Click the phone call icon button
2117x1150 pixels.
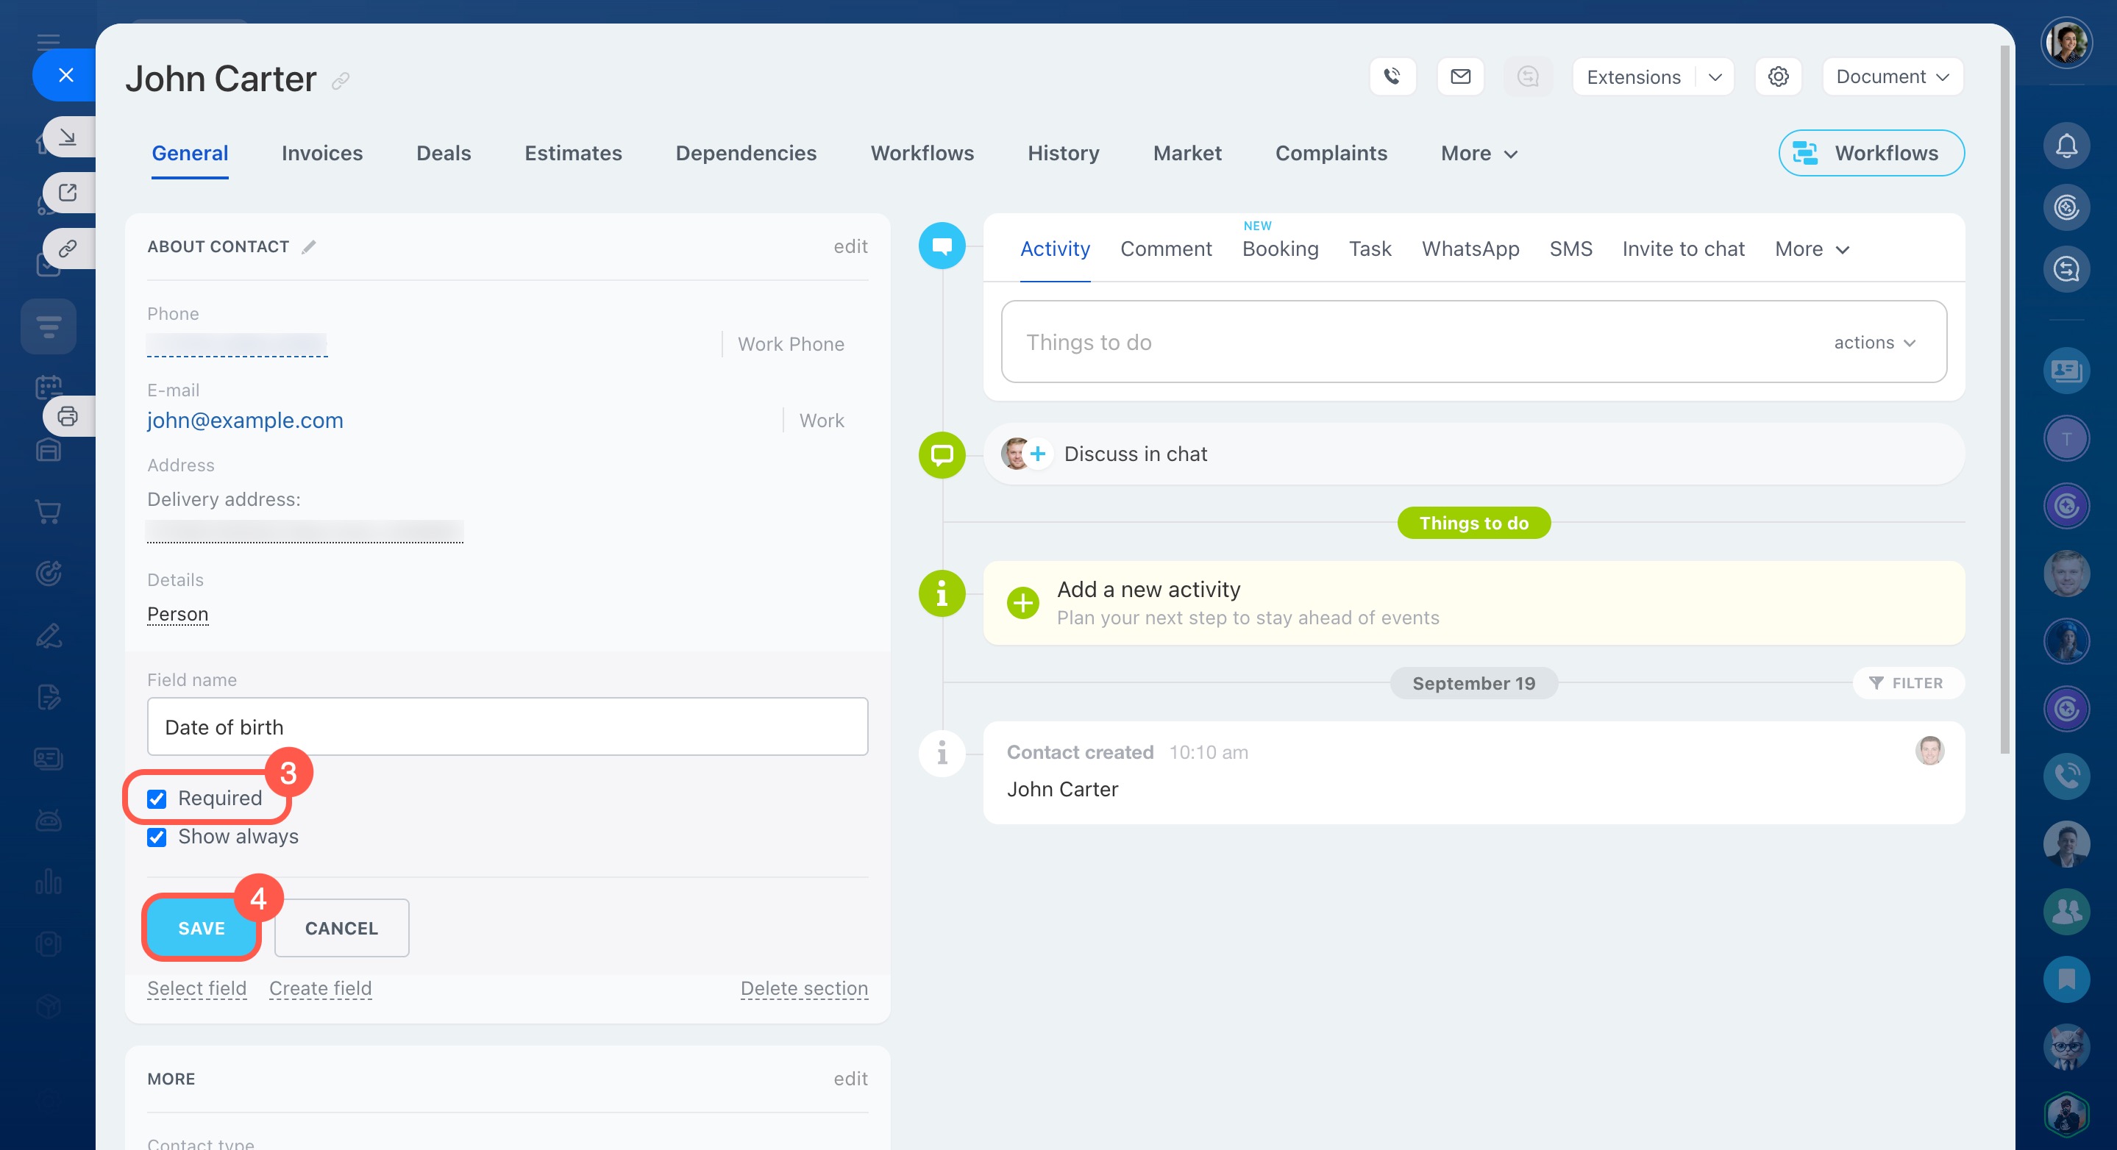click(1392, 76)
